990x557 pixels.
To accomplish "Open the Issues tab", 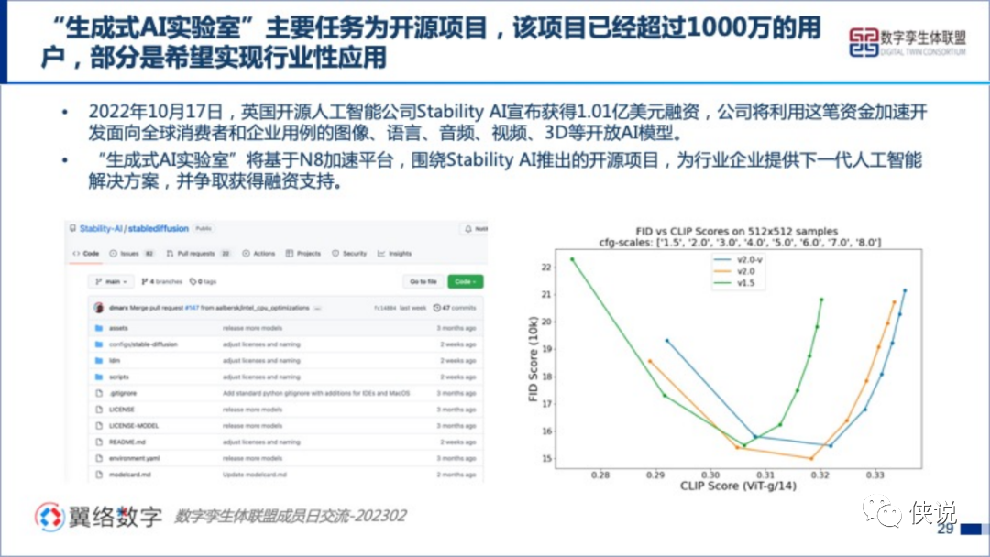I will 131,254.
